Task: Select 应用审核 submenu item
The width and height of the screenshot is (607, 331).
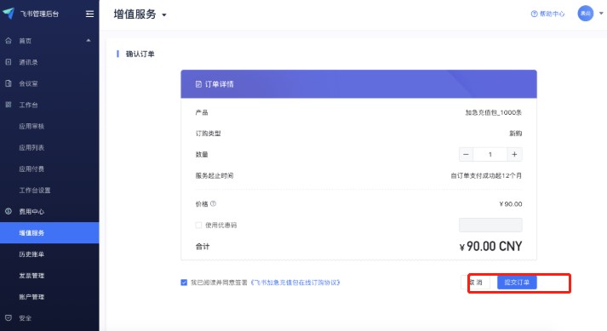Action: click(31, 126)
